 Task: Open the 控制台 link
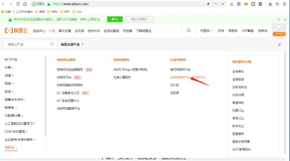(x=263, y=31)
